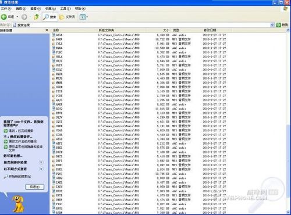Click the Rover dog search assistant
Screen dimensions: 291x215
[x=18, y=204]
